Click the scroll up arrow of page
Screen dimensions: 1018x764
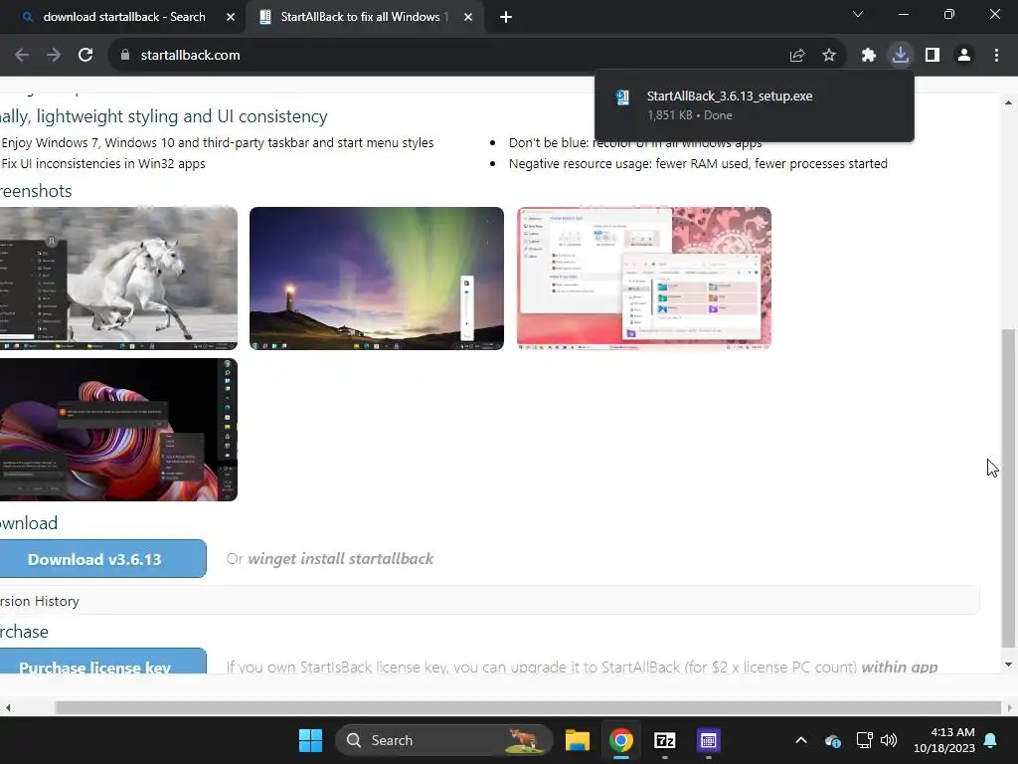click(x=1008, y=102)
